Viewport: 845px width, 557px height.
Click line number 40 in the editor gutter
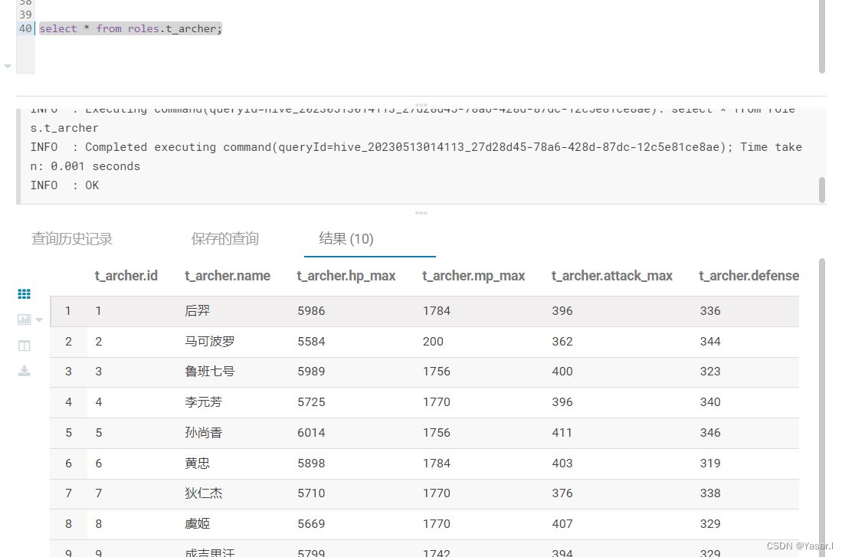24,28
